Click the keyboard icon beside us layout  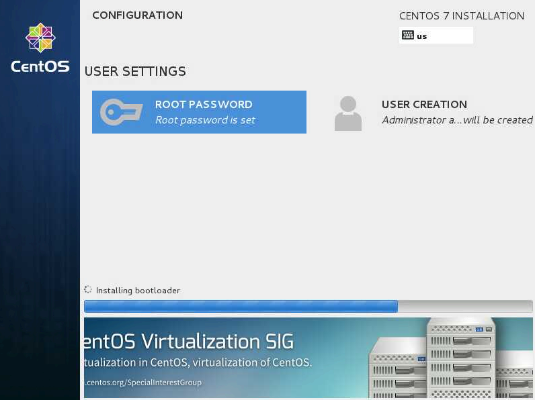[408, 36]
